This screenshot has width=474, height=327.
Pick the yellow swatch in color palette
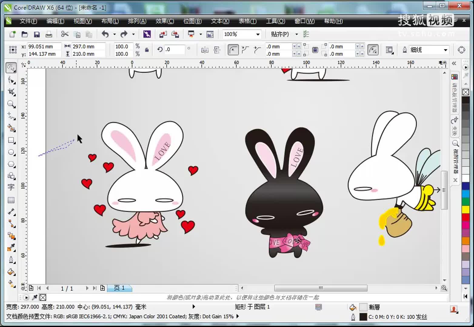click(466, 209)
